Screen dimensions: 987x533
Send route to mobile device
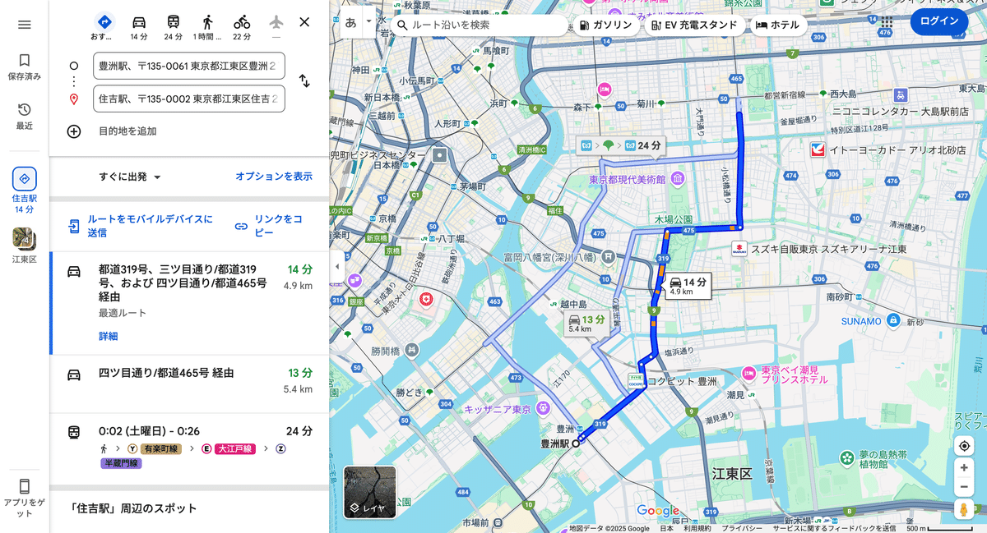pyautogui.click(x=140, y=226)
